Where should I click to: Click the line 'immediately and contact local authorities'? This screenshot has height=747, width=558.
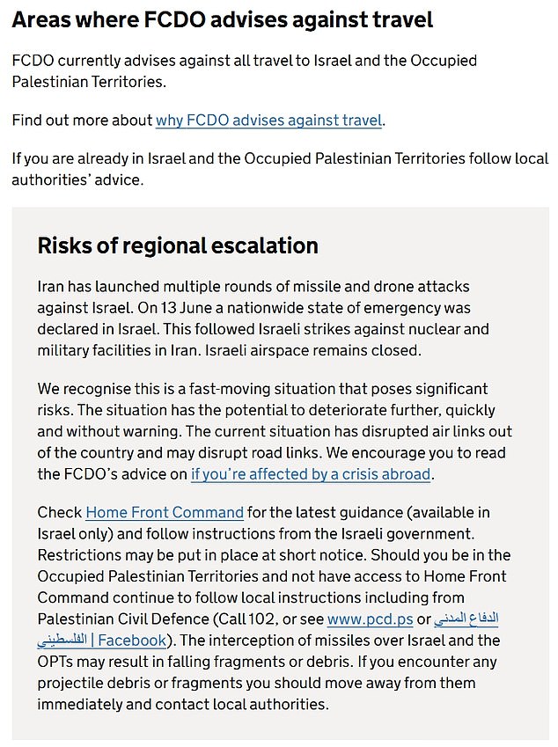[183, 704]
